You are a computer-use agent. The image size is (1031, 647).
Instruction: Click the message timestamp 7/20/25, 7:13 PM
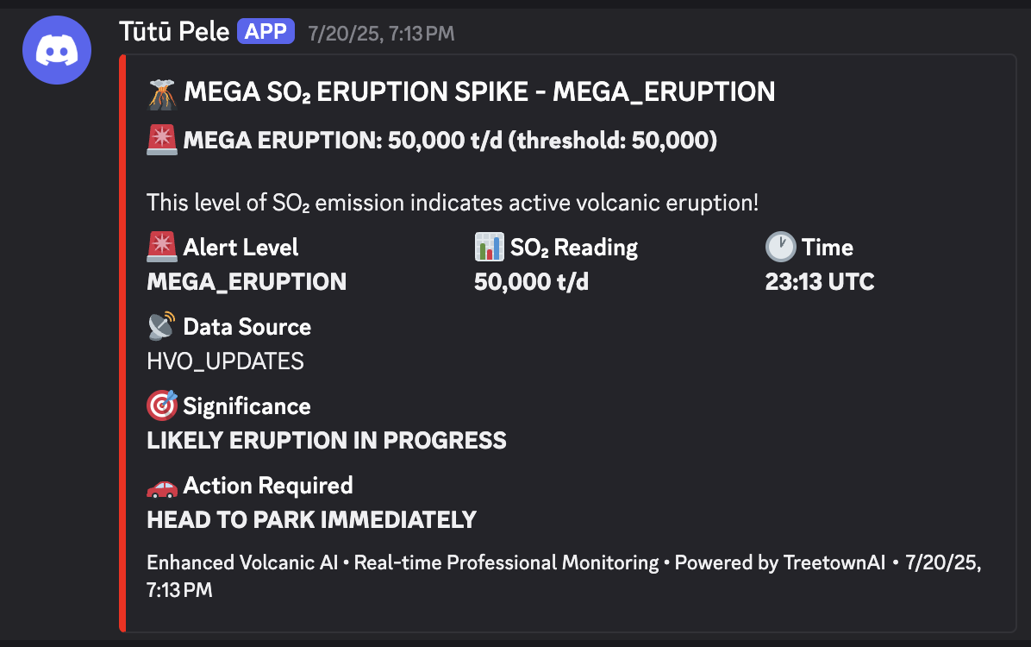point(381,34)
